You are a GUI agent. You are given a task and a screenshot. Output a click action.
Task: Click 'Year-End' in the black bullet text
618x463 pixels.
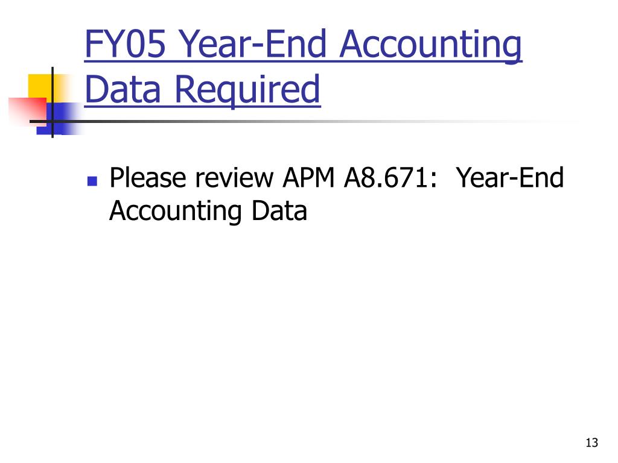coord(510,178)
